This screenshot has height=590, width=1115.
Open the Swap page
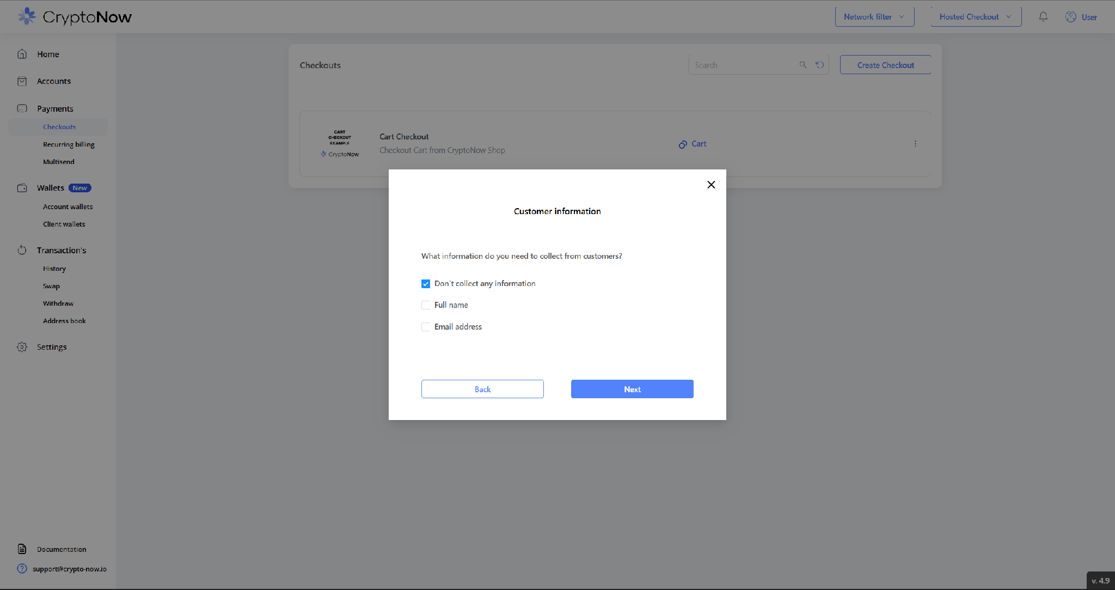pyautogui.click(x=52, y=286)
